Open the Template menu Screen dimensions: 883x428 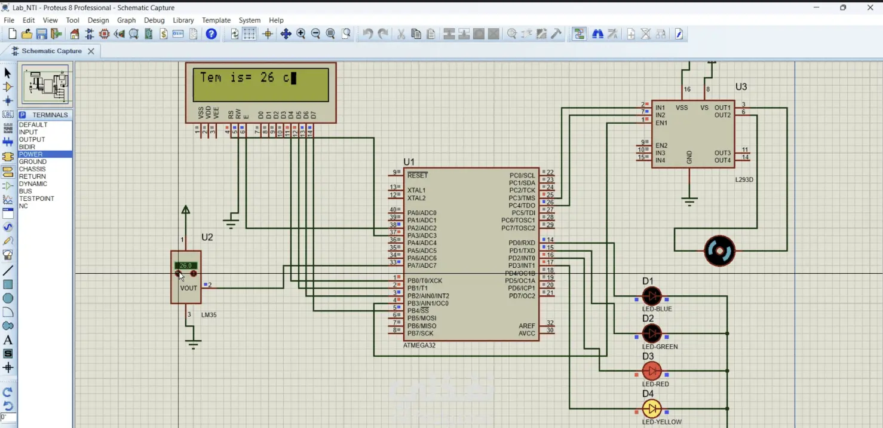(216, 20)
